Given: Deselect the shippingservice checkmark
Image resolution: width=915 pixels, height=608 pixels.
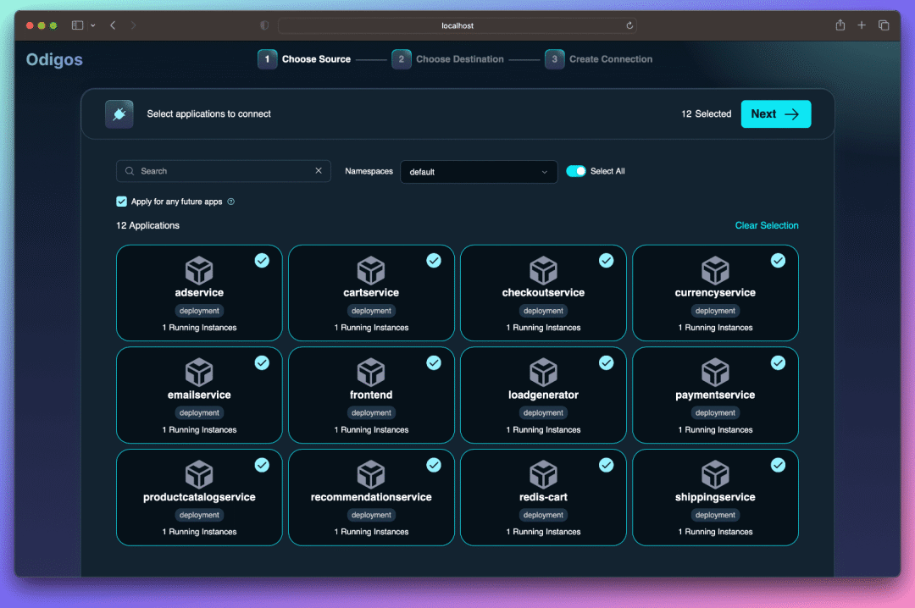Looking at the screenshot, I should click(778, 465).
